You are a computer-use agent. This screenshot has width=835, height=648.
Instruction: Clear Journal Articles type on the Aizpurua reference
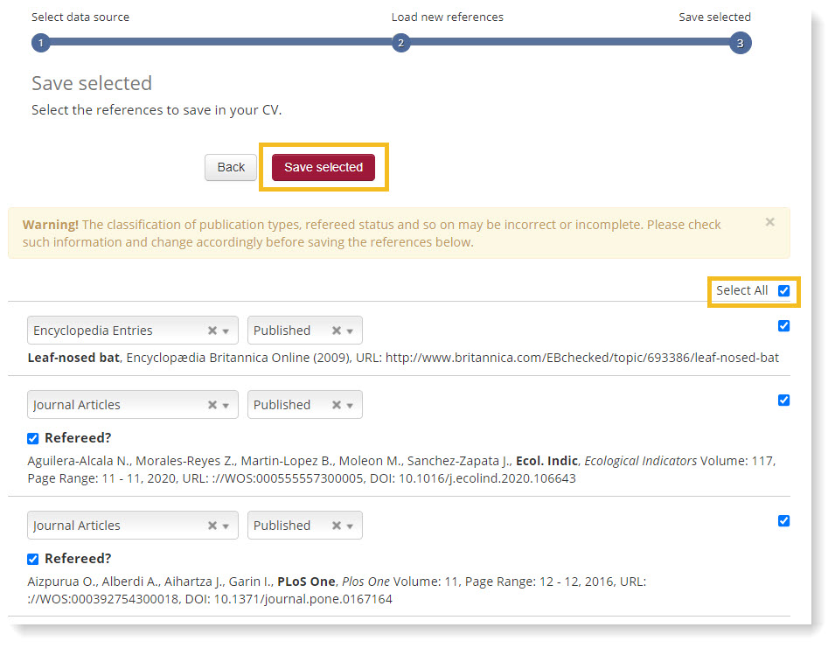[212, 526]
